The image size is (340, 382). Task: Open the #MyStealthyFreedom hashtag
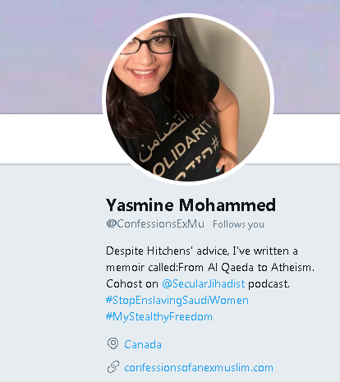(x=159, y=317)
